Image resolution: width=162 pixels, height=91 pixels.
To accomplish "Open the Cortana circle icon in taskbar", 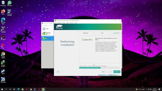I will (x=10, y=89).
